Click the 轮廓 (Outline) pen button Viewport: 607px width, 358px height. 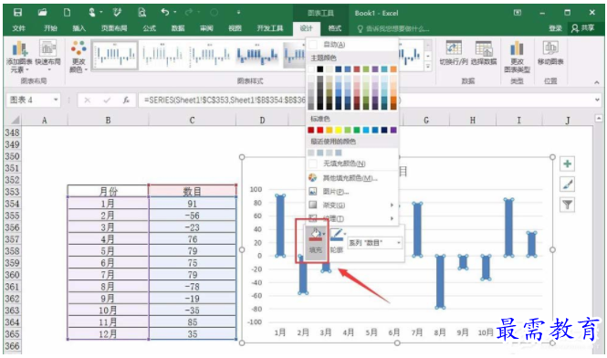tap(337, 240)
